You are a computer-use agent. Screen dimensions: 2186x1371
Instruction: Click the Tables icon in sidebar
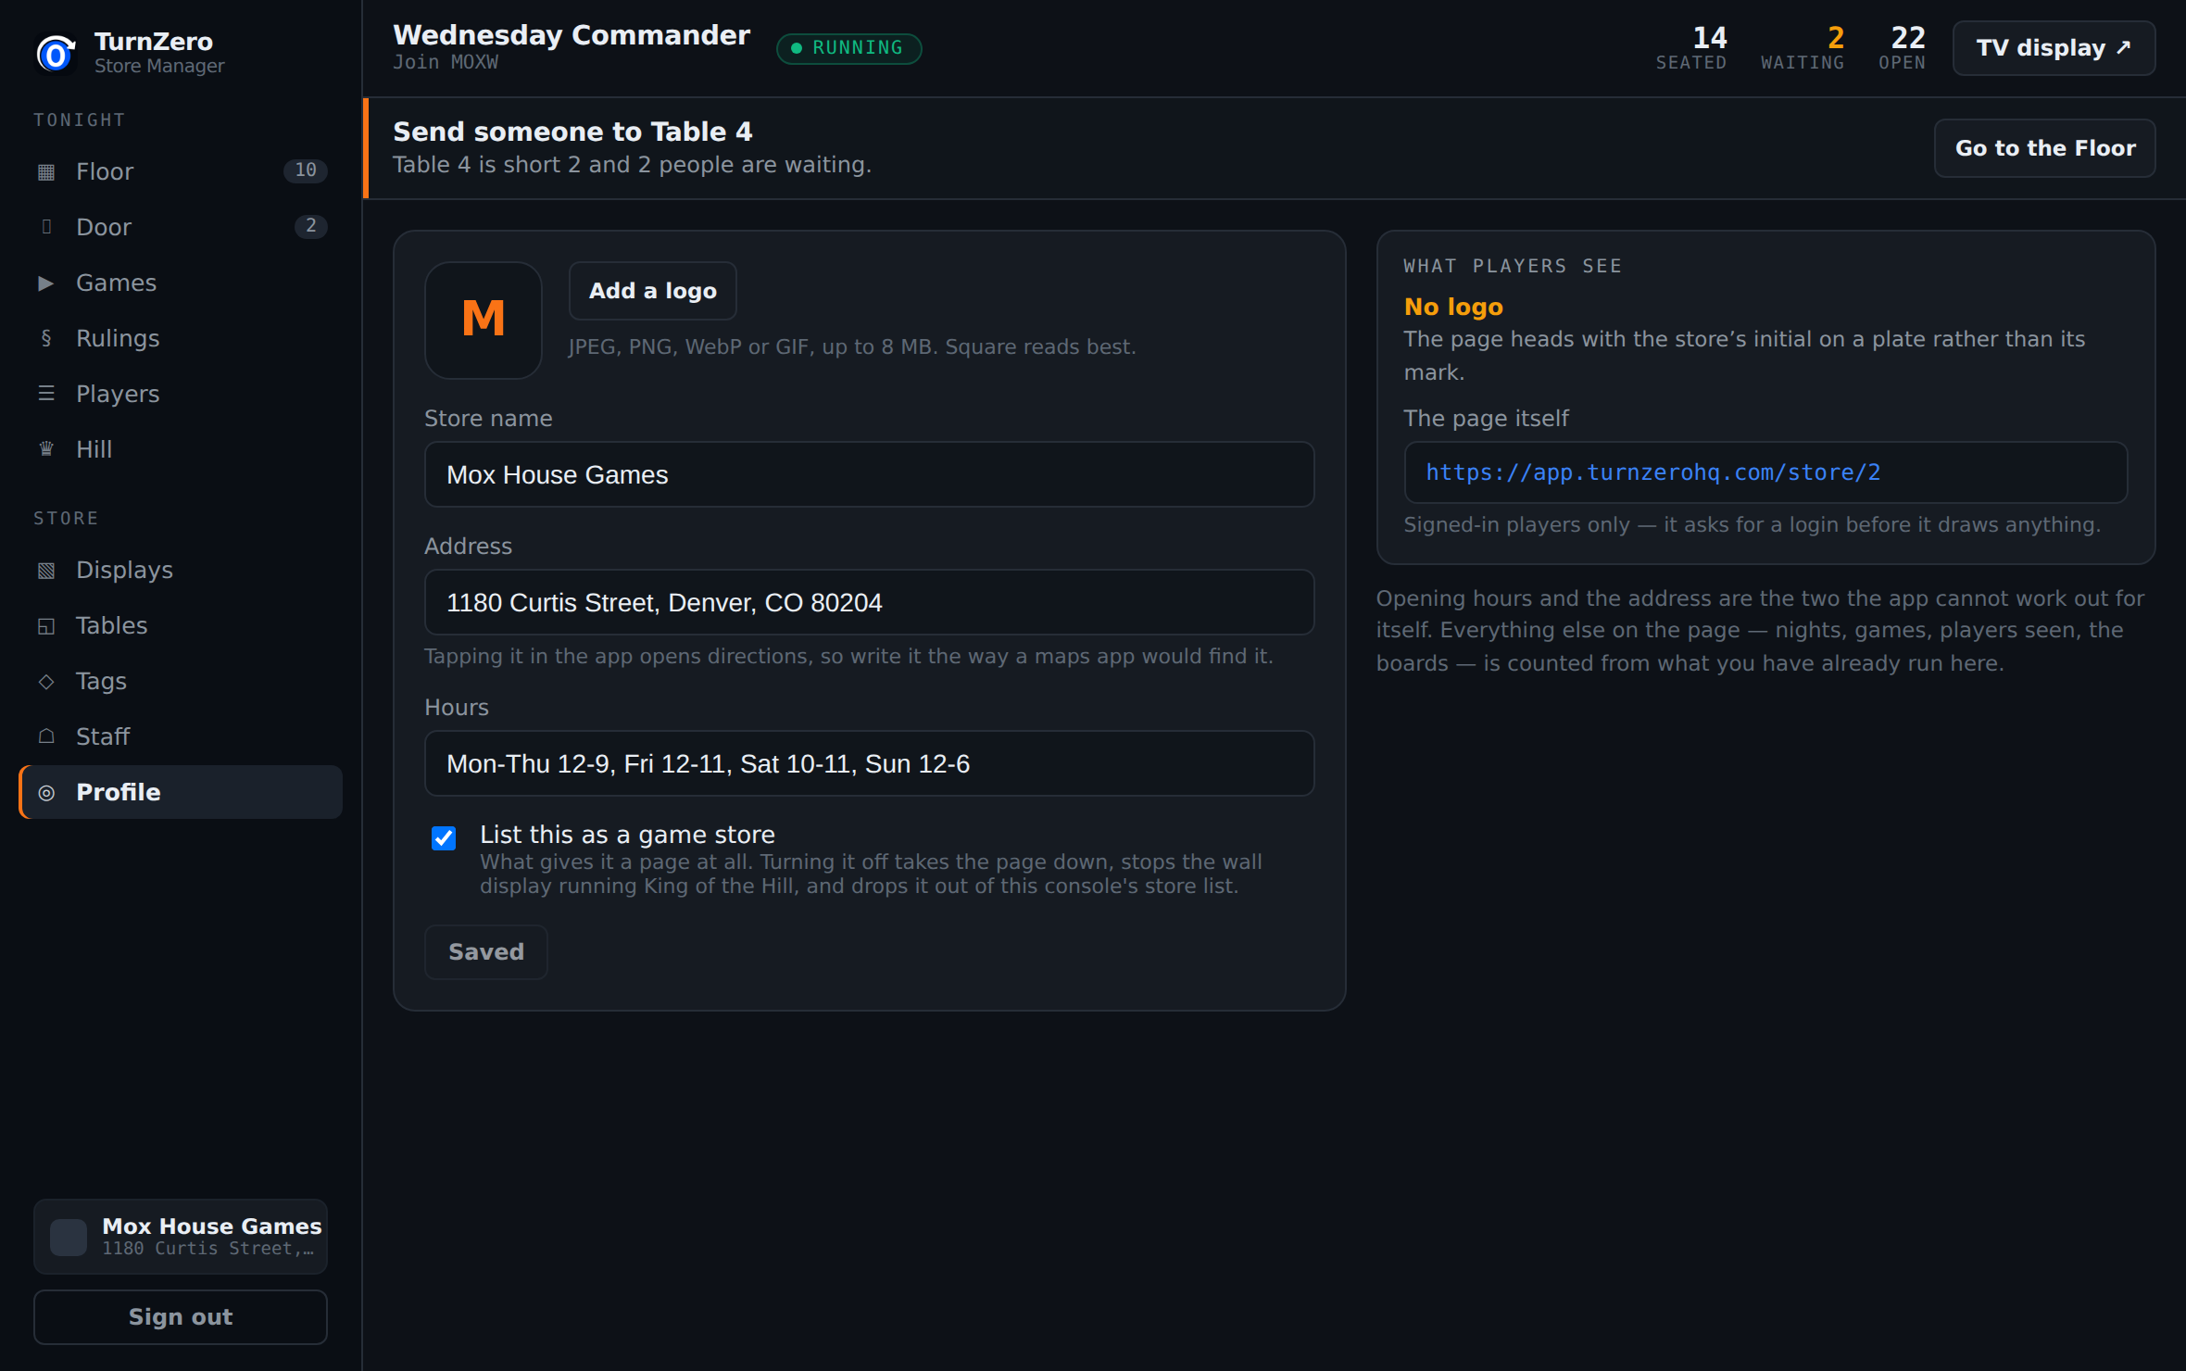pyautogui.click(x=46, y=625)
